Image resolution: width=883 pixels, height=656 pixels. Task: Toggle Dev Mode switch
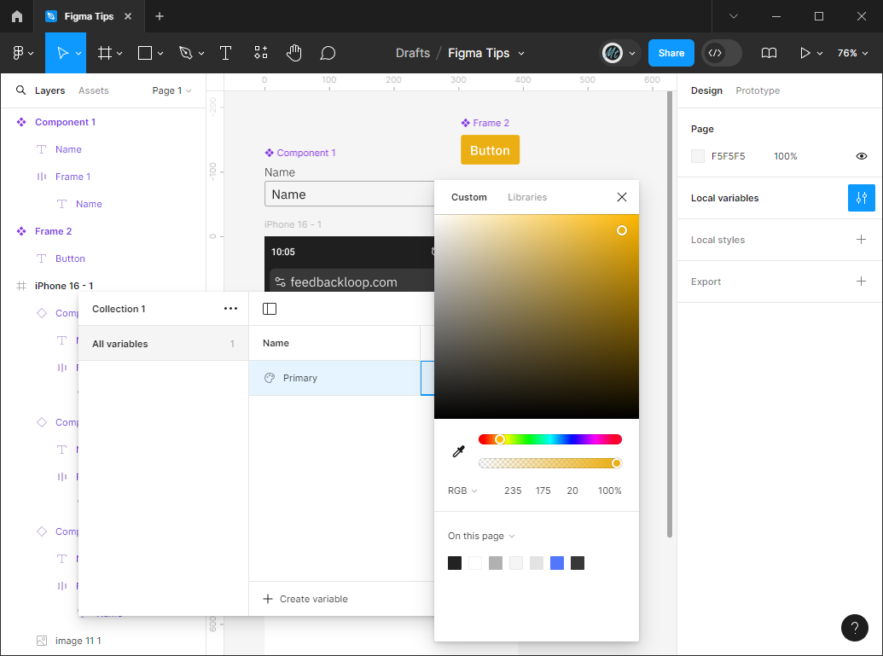point(722,53)
